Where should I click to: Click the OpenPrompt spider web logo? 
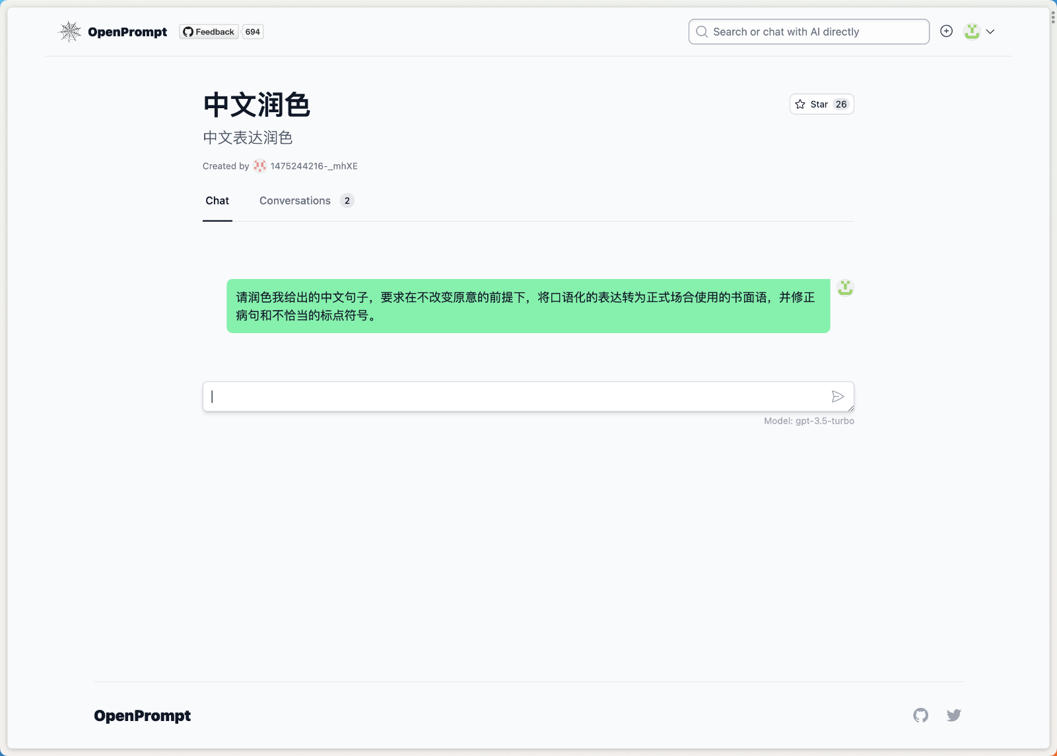pos(69,31)
